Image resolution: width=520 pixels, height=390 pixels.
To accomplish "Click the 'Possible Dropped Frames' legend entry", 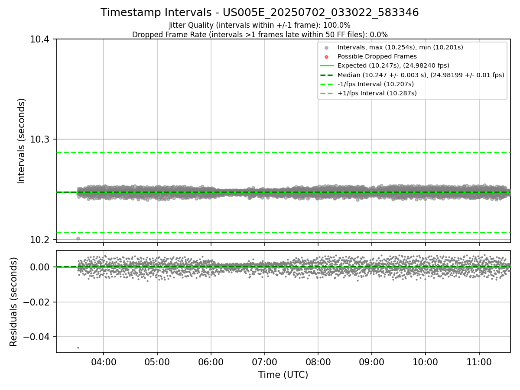I will click(377, 56).
